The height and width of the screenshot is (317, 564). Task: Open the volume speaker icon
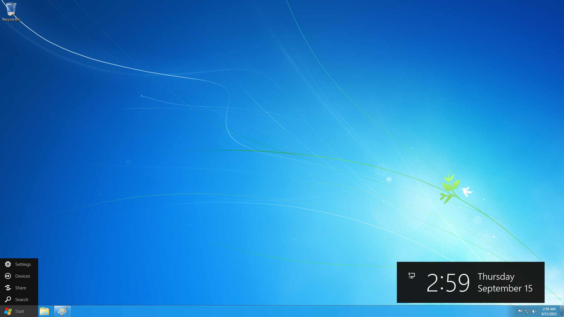534,311
